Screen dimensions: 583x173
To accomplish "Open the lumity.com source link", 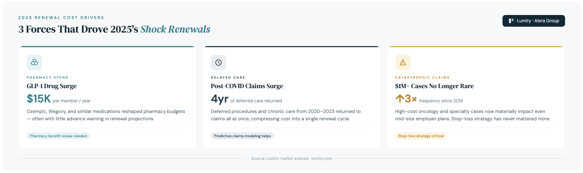I will pos(322,159).
